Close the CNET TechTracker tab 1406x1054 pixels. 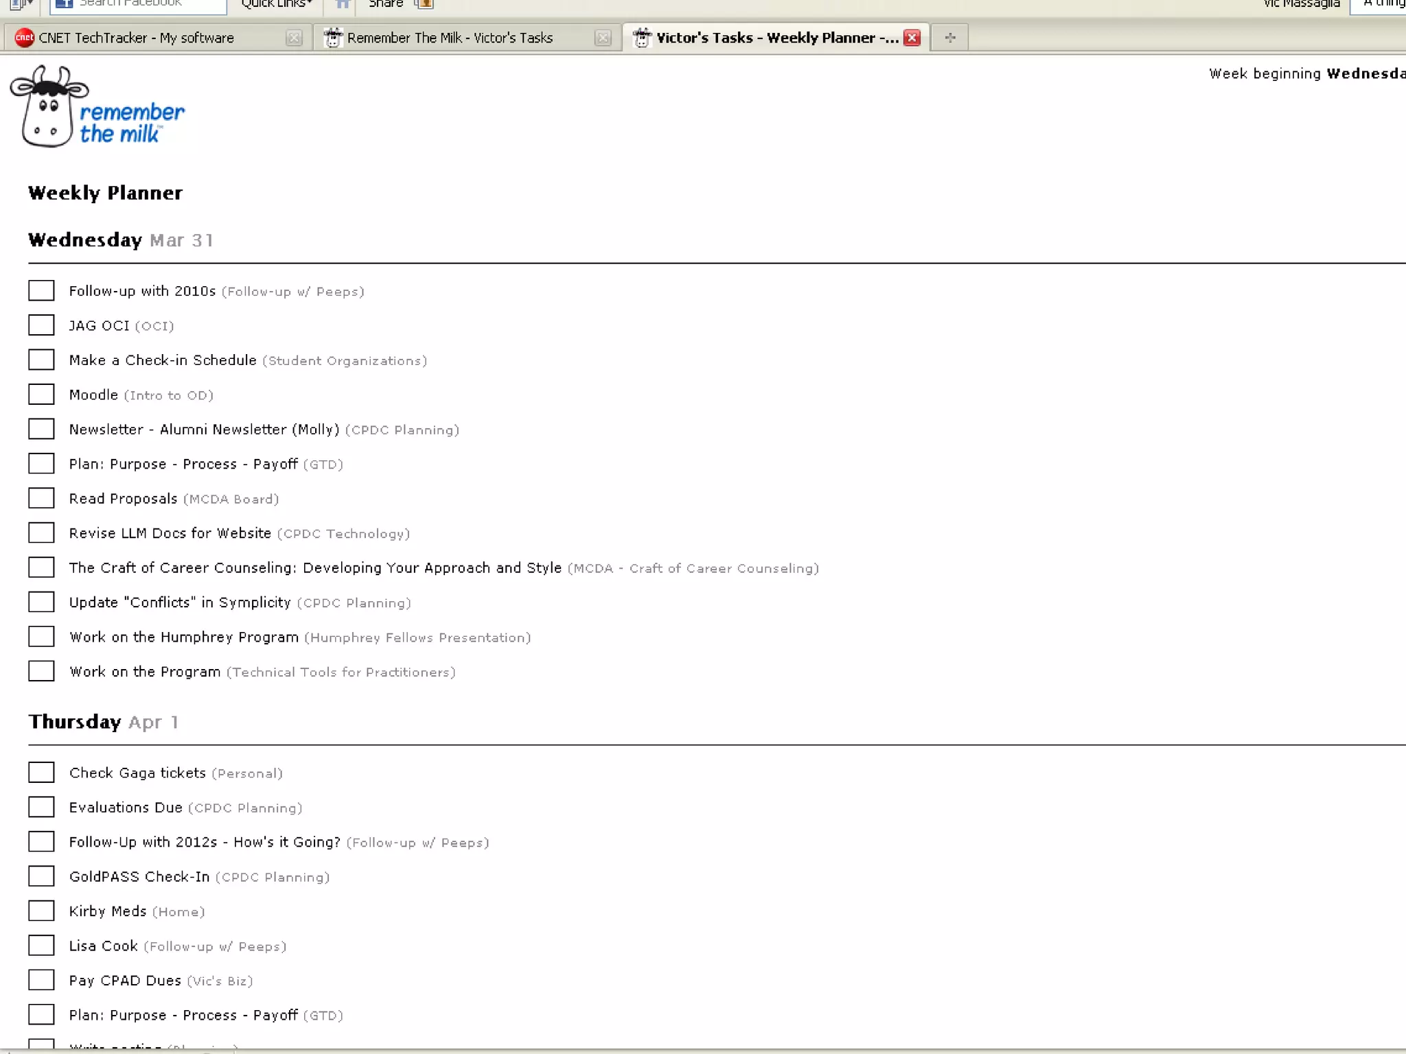pos(294,38)
